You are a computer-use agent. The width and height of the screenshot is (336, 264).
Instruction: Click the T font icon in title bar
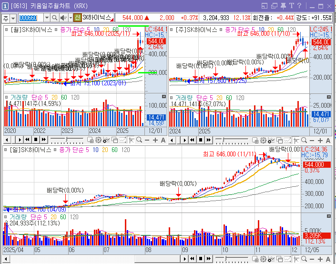click(291, 6)
